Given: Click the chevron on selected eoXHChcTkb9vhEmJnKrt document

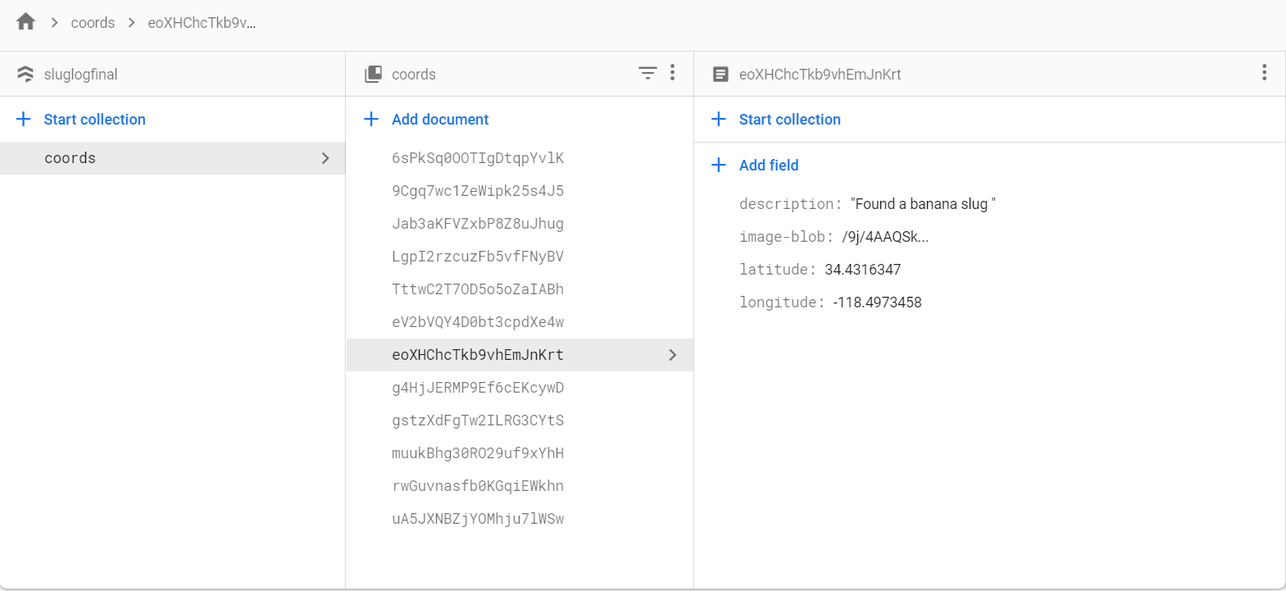Looking at the screenshot, I should 673,355.
